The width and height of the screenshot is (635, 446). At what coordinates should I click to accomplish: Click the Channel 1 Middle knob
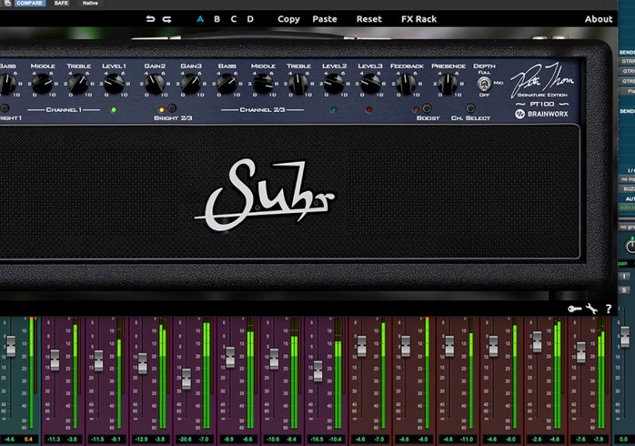pos(43,84)
